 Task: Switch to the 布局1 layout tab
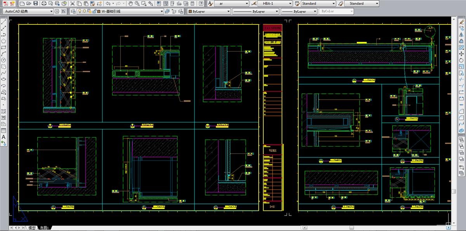[x=45, y=228]
